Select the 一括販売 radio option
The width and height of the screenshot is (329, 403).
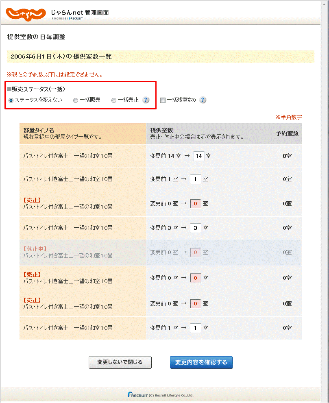click(76, 100)
